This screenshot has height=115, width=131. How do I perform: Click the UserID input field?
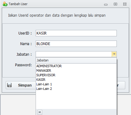coord(76,33)
